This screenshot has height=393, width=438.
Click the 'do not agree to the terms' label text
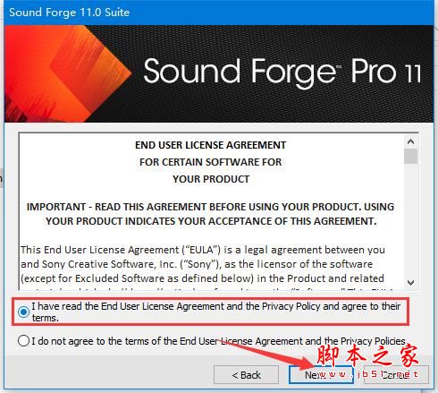tap(218, 341)
